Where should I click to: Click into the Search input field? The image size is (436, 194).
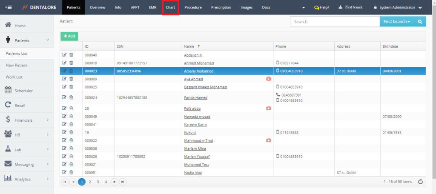click(x=334, y=22)
